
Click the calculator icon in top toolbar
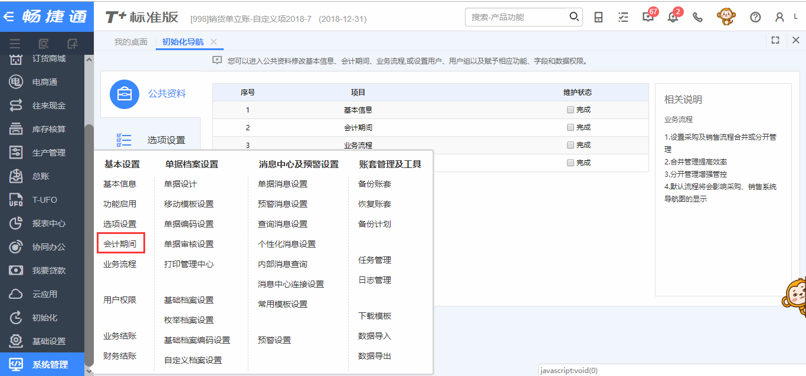(x=598, y=17)
